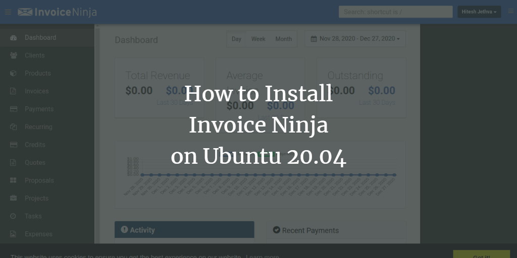Click the Payments credit card icon
Image resolution: width=517 pixels, height=258 pixels.
click(14, 109)
